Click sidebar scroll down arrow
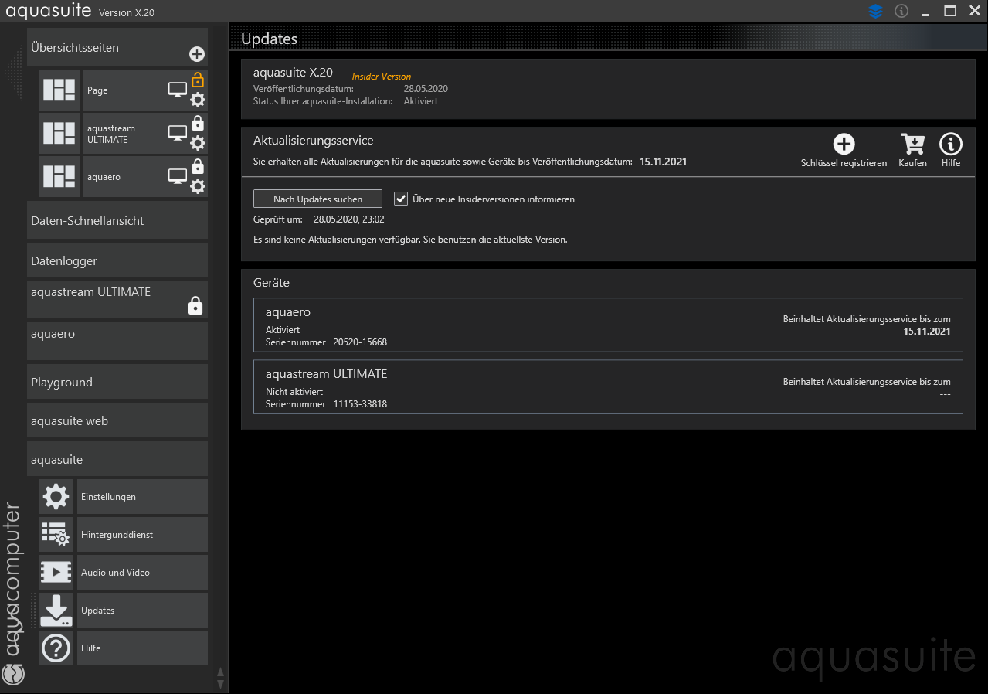The height and width of the screenshot is (694, 988). (x=220, y=685)
